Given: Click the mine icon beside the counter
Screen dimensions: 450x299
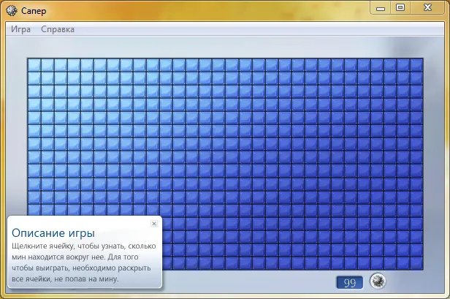Looking at the screenshot, I should (x=378, y=281).
